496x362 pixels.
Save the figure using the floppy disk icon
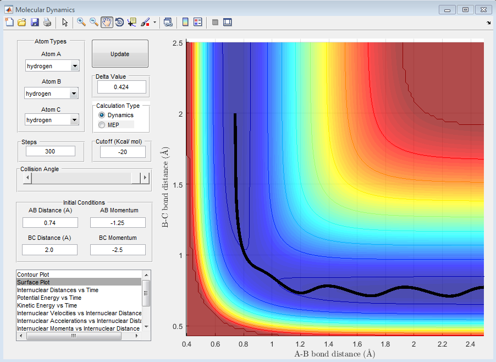pos(35,22)
